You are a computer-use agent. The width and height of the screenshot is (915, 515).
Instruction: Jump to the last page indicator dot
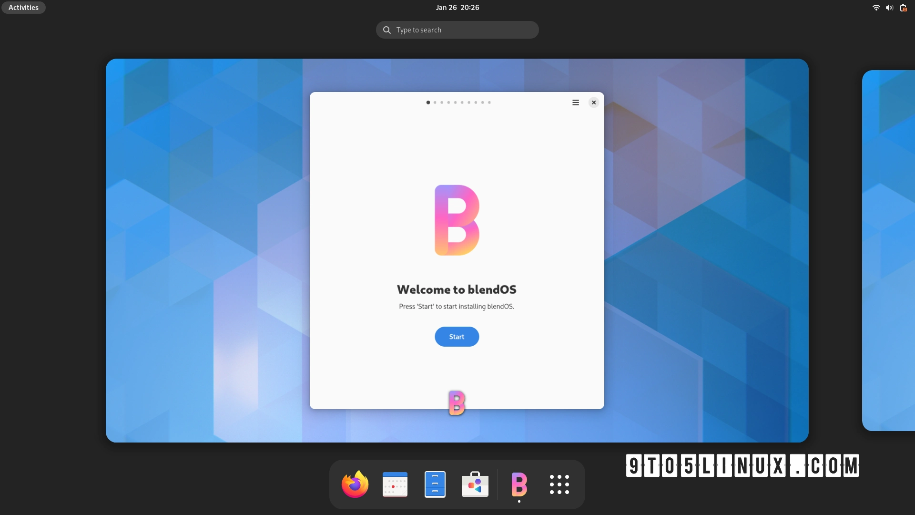tap(489, 103)
